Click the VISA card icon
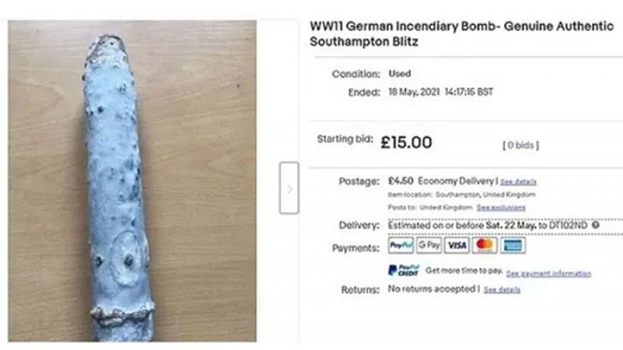Viewport: 623px width, 350px height. pos(456,246)
